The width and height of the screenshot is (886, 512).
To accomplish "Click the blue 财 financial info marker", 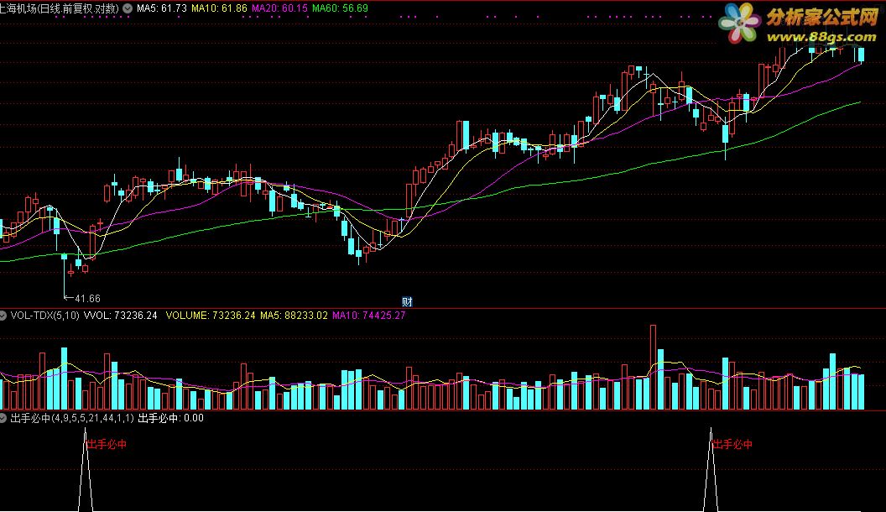I will click(x=408, y=302).
